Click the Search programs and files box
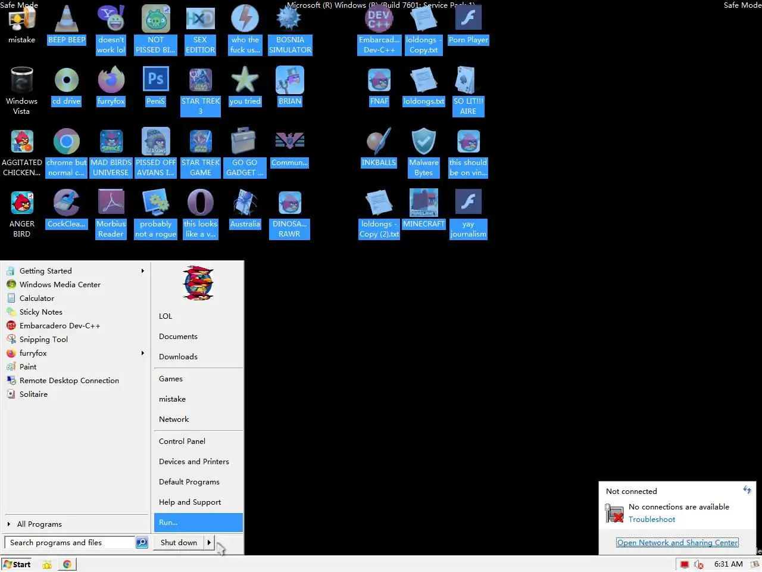 click(70, 542)
